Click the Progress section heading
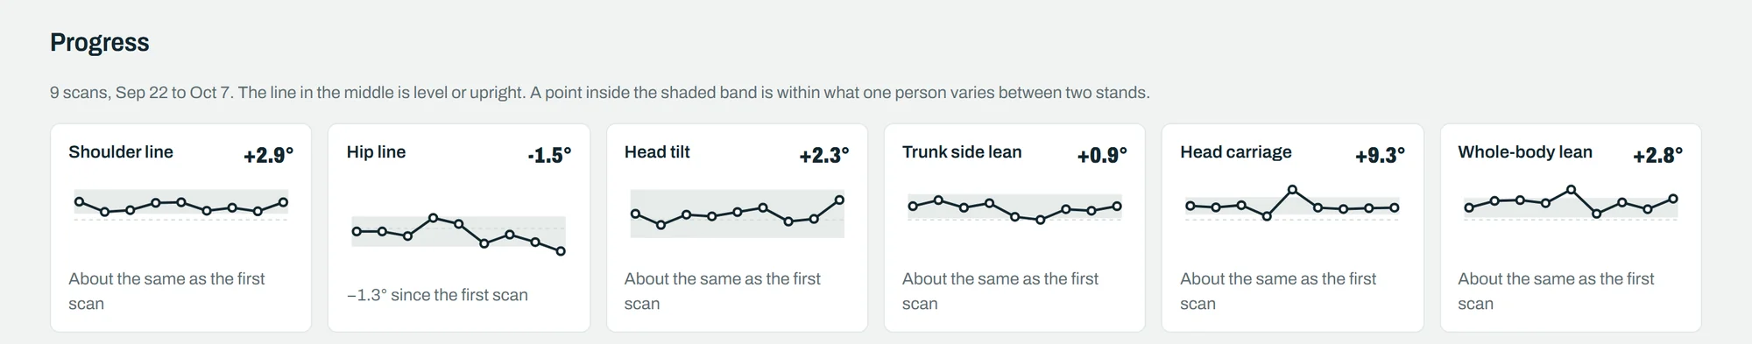This screenshot has width=1752, height=344. (x=100, y=43)
